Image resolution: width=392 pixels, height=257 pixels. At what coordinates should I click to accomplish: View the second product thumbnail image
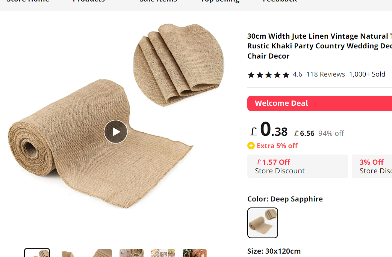tap(68, 253)
